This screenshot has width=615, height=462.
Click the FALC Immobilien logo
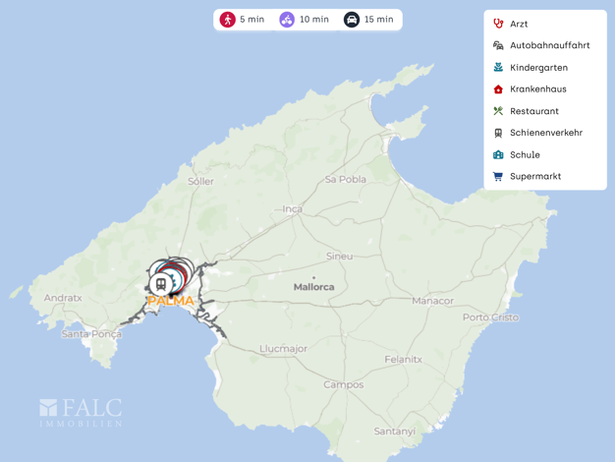(81, 412)
